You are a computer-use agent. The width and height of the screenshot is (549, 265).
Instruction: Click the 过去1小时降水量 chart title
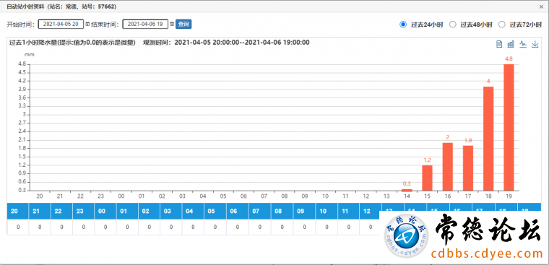click(72, 43)
